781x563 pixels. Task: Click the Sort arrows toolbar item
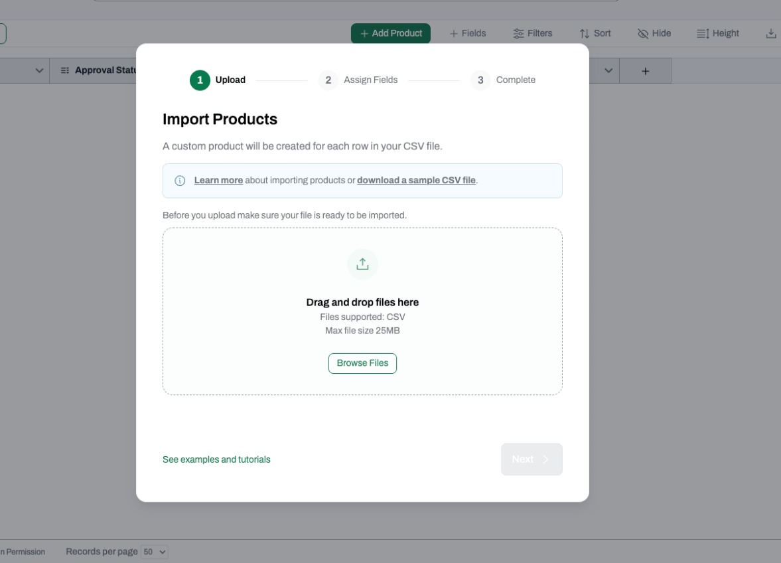tap(595, 33)
